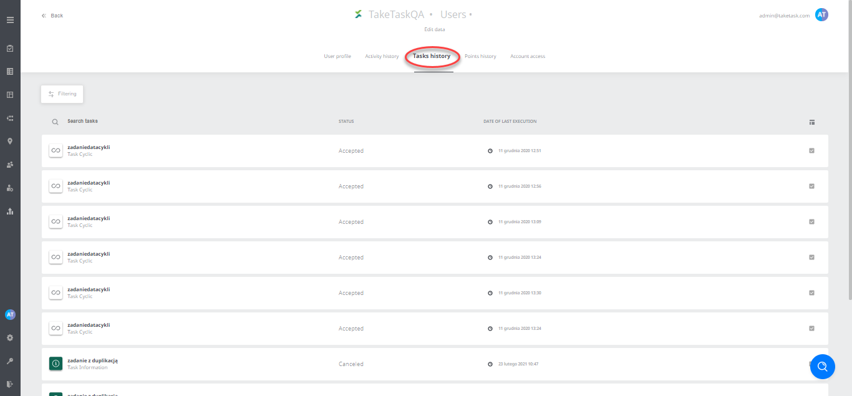The height and width of the screenshot is (396, 852).
Task: Click the AT profile avatar at top right
Action: pyautogui.click(x=821, y=15)
